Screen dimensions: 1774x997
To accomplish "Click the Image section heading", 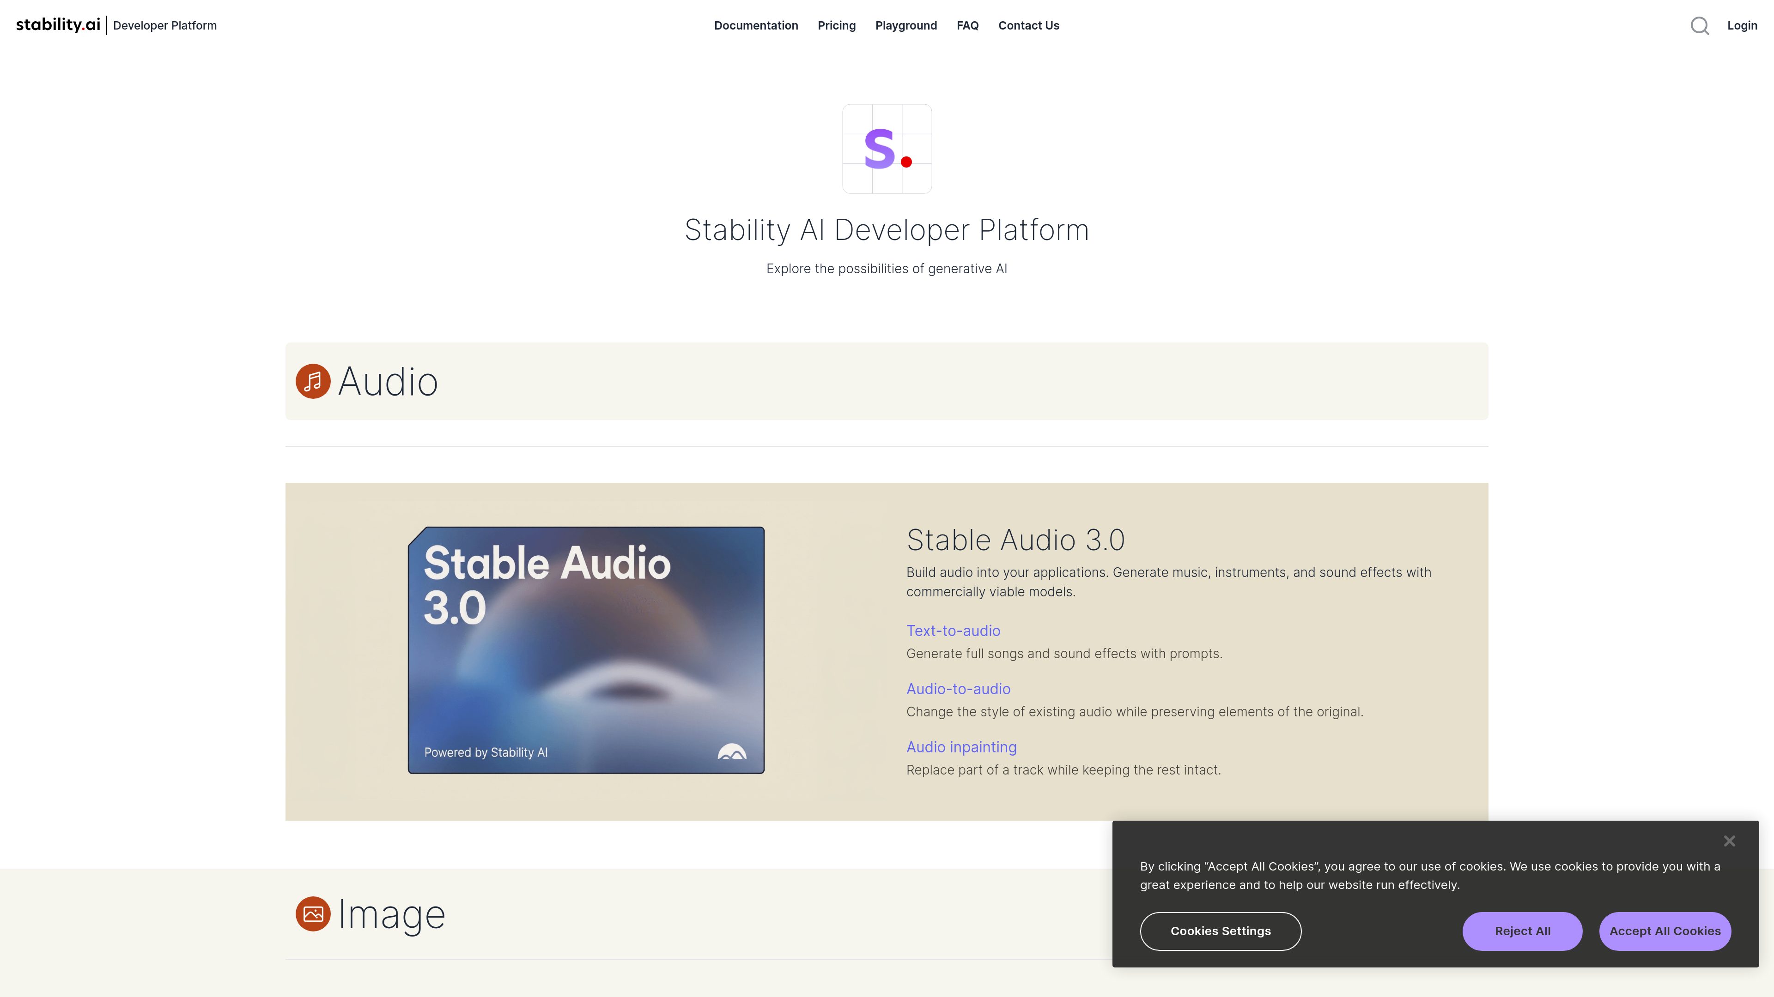I will [391, 914].
